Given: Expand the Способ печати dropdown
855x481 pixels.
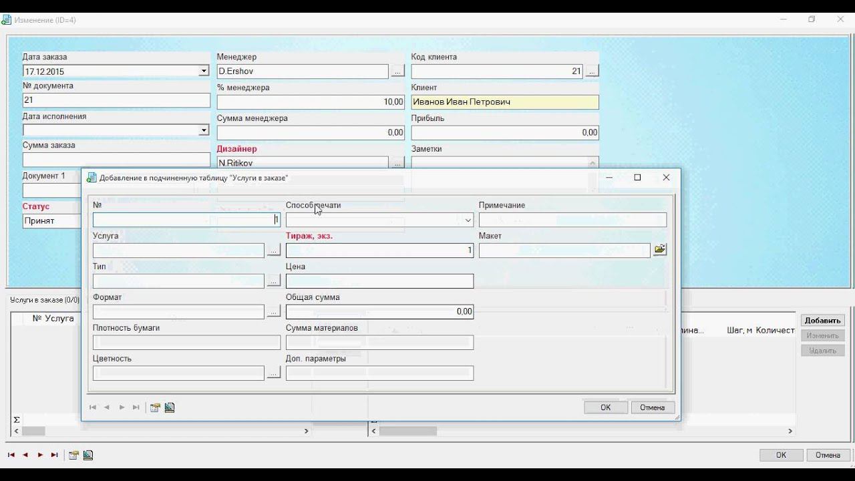Looking at the screenshot, I should 468,220.
